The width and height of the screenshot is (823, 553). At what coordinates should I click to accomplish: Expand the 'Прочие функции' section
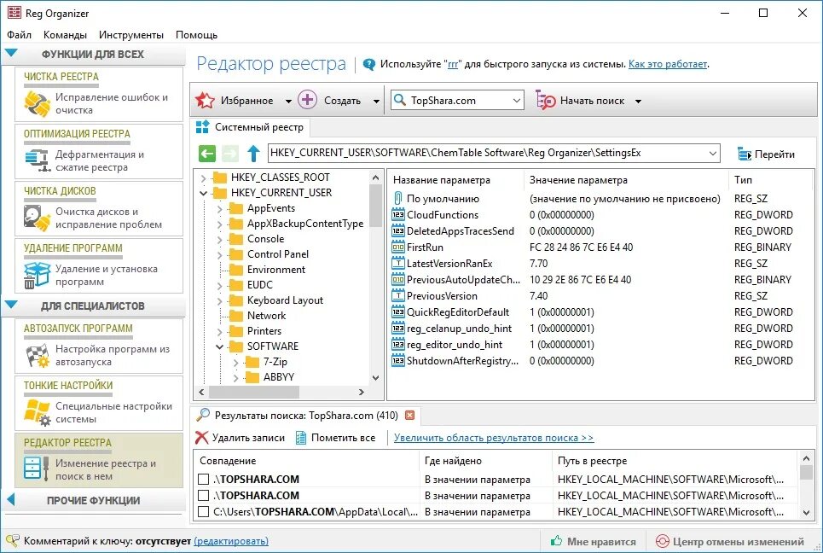coord(10,500)
